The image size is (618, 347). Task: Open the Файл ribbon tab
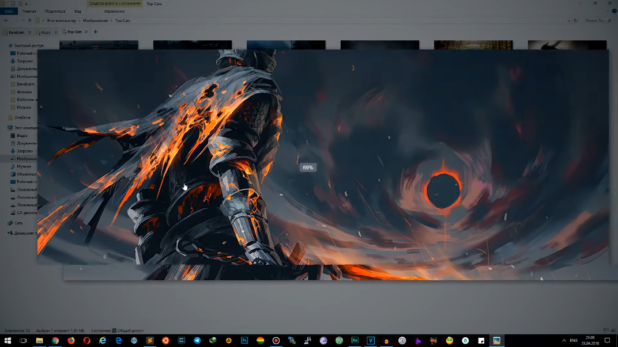point(9,12)
